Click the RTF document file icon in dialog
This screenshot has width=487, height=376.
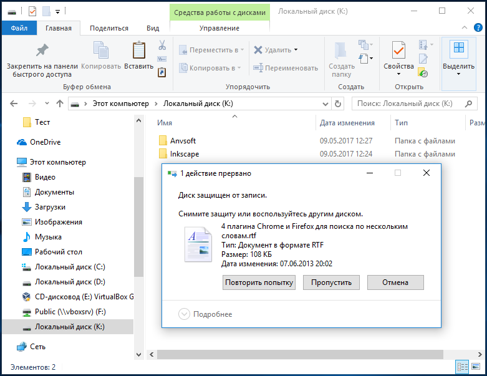(198, 244)
